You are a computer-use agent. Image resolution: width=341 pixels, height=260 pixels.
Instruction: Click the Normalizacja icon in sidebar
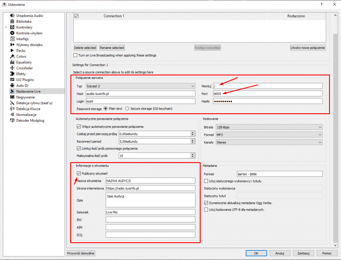12,115
